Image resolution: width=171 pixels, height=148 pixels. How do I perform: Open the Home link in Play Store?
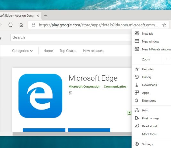[x=48, y=51]
